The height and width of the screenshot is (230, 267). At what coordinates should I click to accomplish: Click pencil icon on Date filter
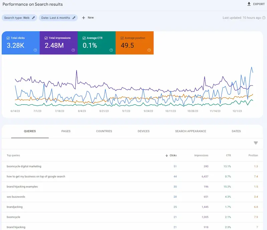point(74,18)
